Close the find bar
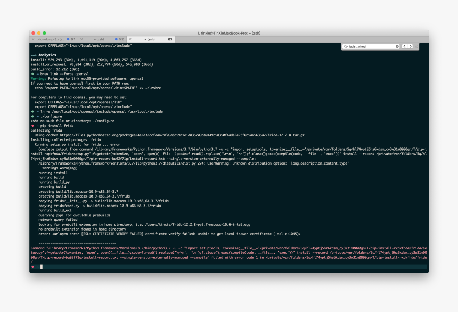The height and width of the screenshot is (312, 458). pyautogui.click(x=416, y=46)
